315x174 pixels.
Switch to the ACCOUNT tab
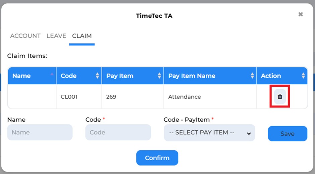click(25, 36)
